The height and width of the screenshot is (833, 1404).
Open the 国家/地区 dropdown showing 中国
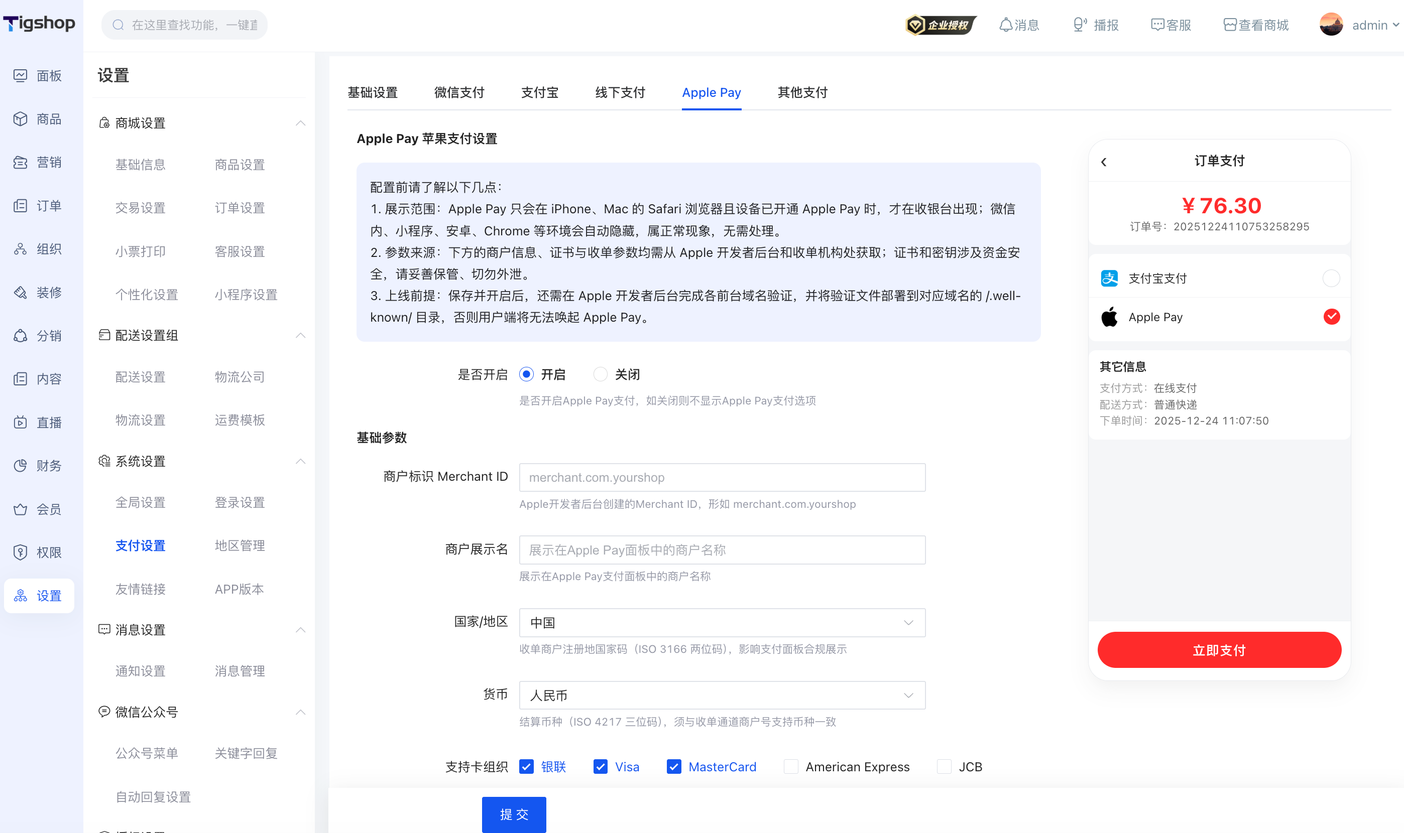tap(722, 623)
